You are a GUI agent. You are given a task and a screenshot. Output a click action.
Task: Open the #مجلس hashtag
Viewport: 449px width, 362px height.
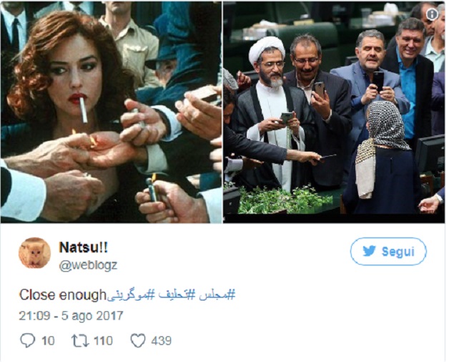[x=216, y=295]
